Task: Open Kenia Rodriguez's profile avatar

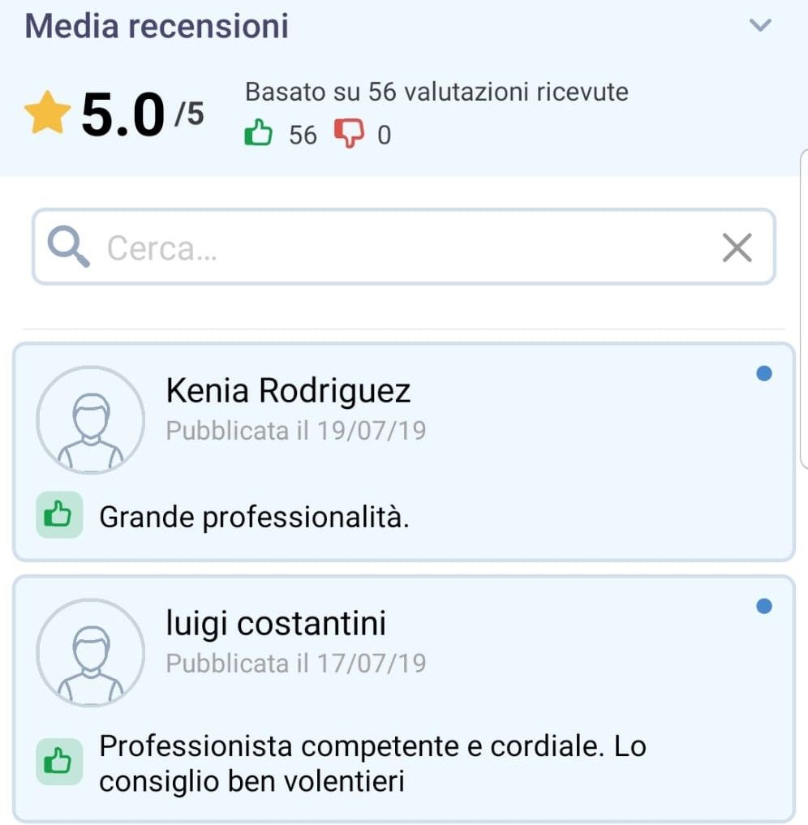Action: point(90,419)
